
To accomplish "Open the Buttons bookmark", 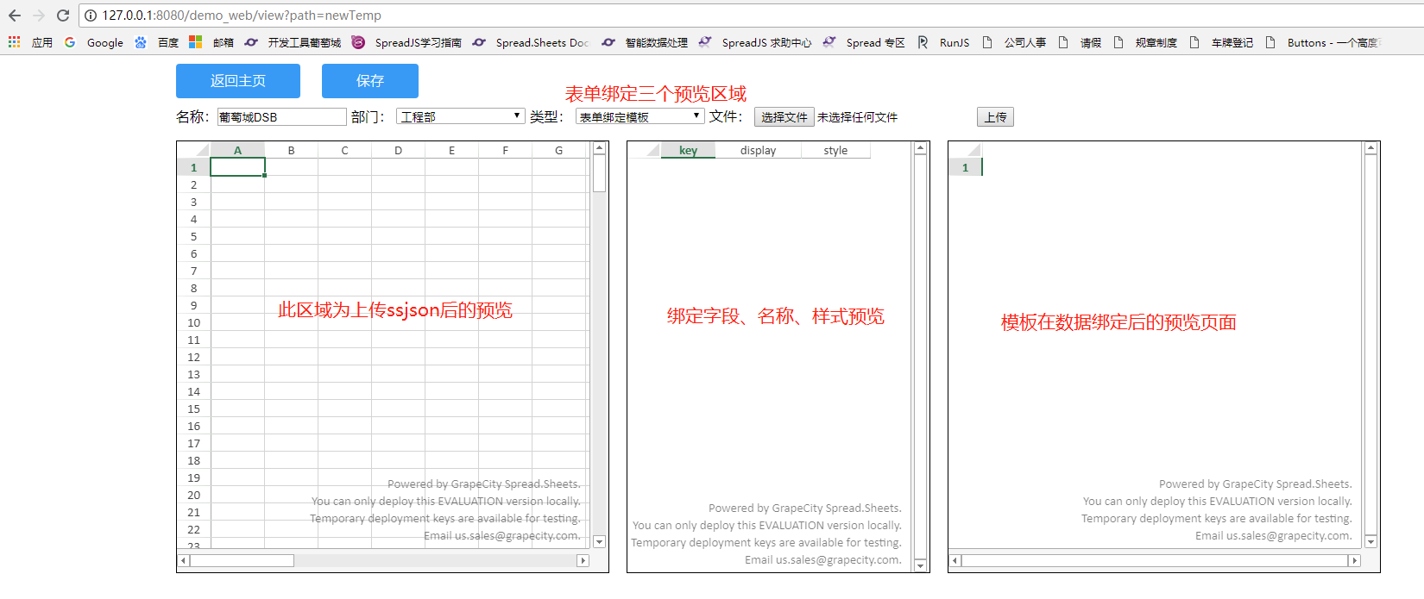I will pyautogui.click(x=1322, y=42).
